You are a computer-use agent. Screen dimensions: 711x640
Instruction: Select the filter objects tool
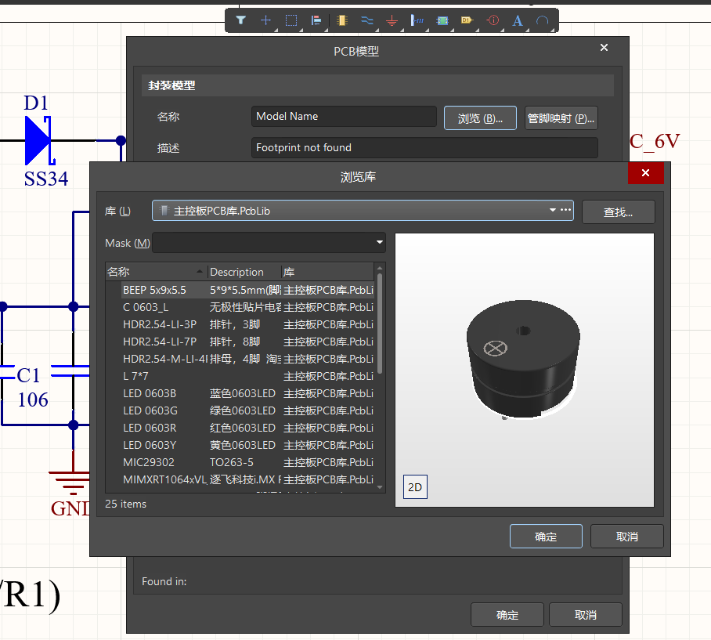pyautogui.click(x=240, y=20)
